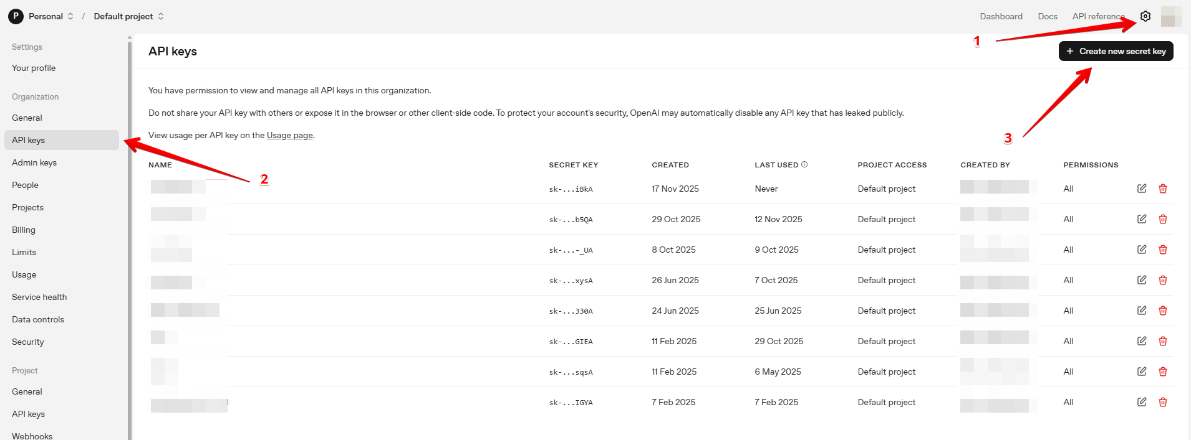Open Limits settings page
The width and height of the screenshot is (1191, 440).
[24, 252]
